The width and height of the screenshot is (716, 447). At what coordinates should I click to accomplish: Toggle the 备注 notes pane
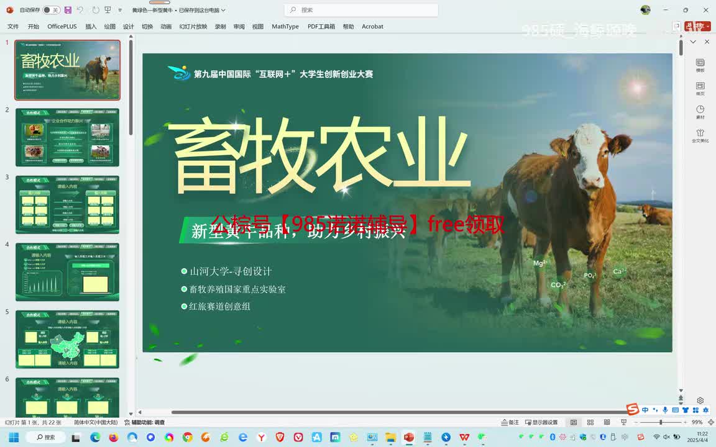tap(510, 422)
